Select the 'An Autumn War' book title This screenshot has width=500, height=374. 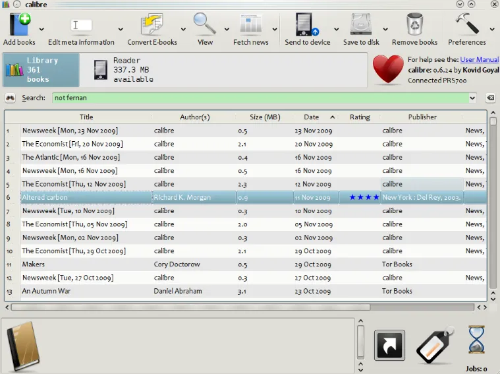tap(46, 292)
